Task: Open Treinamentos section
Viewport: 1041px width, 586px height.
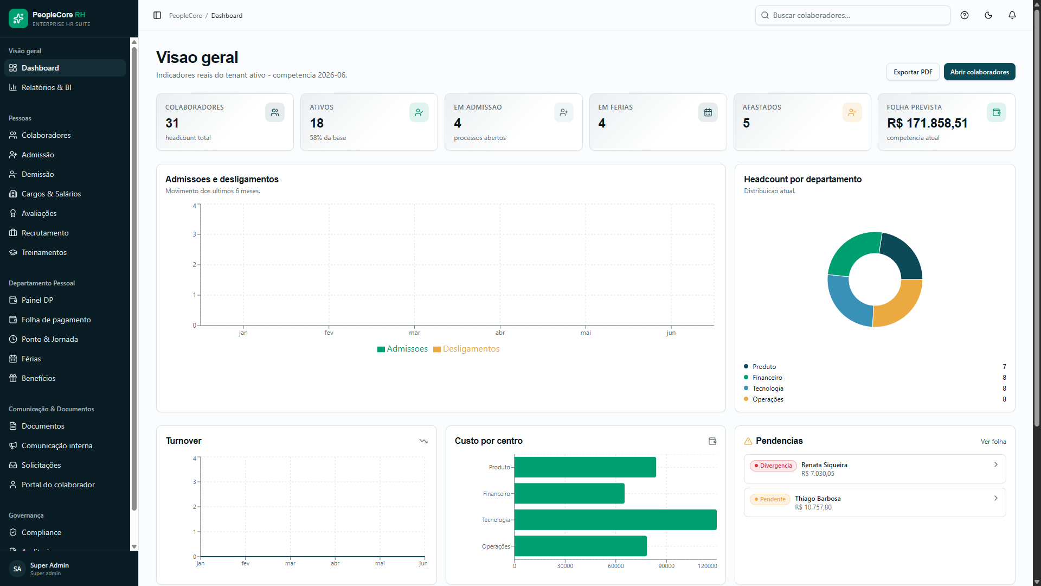Action: pos(65,252)
